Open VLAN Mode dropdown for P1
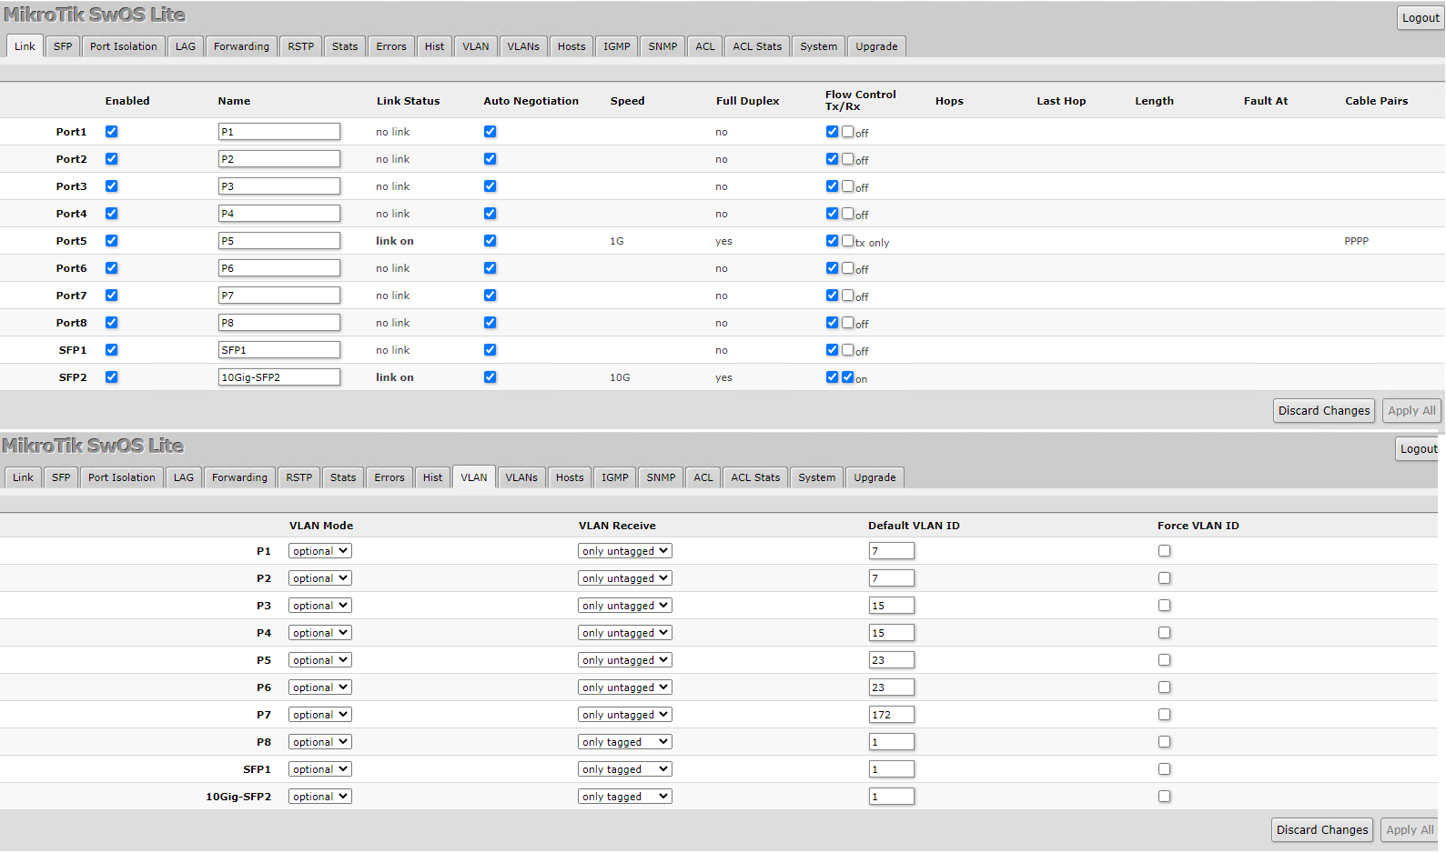Screen dimensions: 1446x853 coord(320,551)
